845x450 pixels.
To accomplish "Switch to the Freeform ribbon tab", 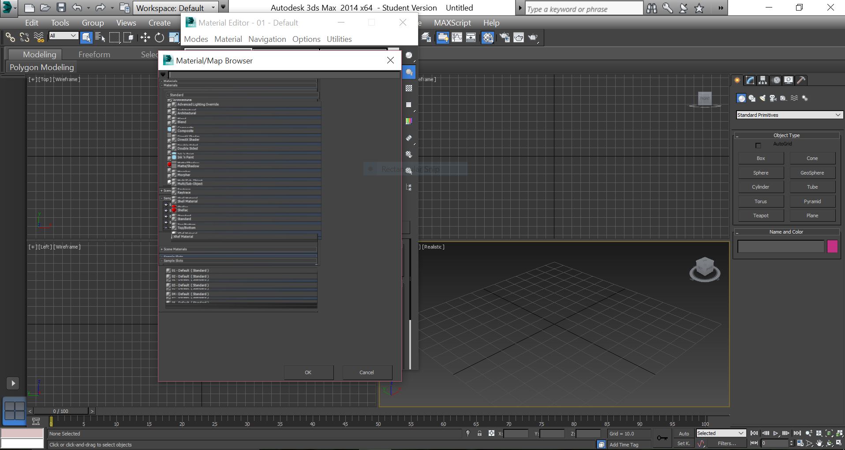I will point(94,55).
